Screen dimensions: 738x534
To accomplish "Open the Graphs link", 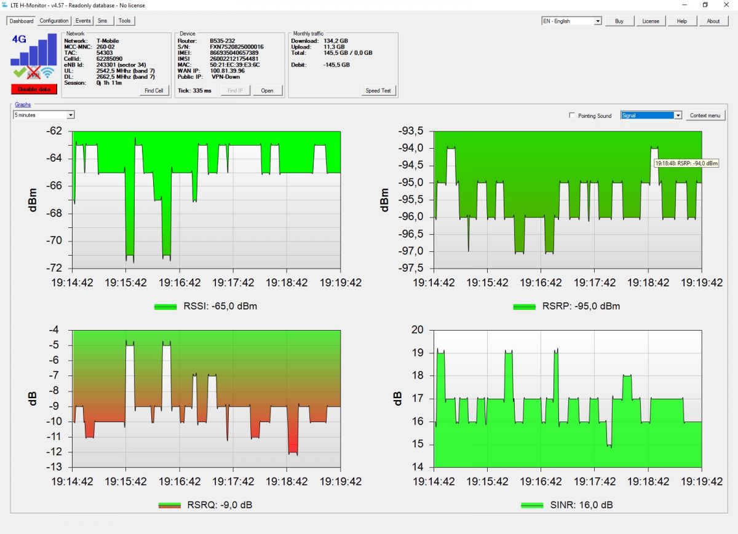I will click(23, 104).
